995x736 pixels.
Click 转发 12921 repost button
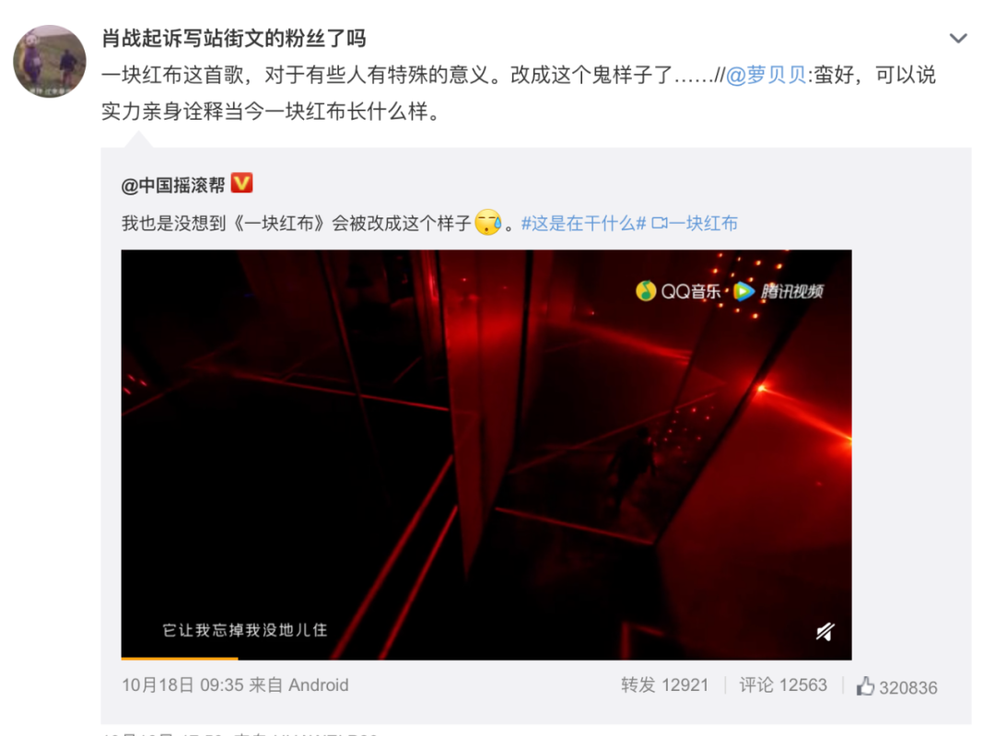[664, 685]
